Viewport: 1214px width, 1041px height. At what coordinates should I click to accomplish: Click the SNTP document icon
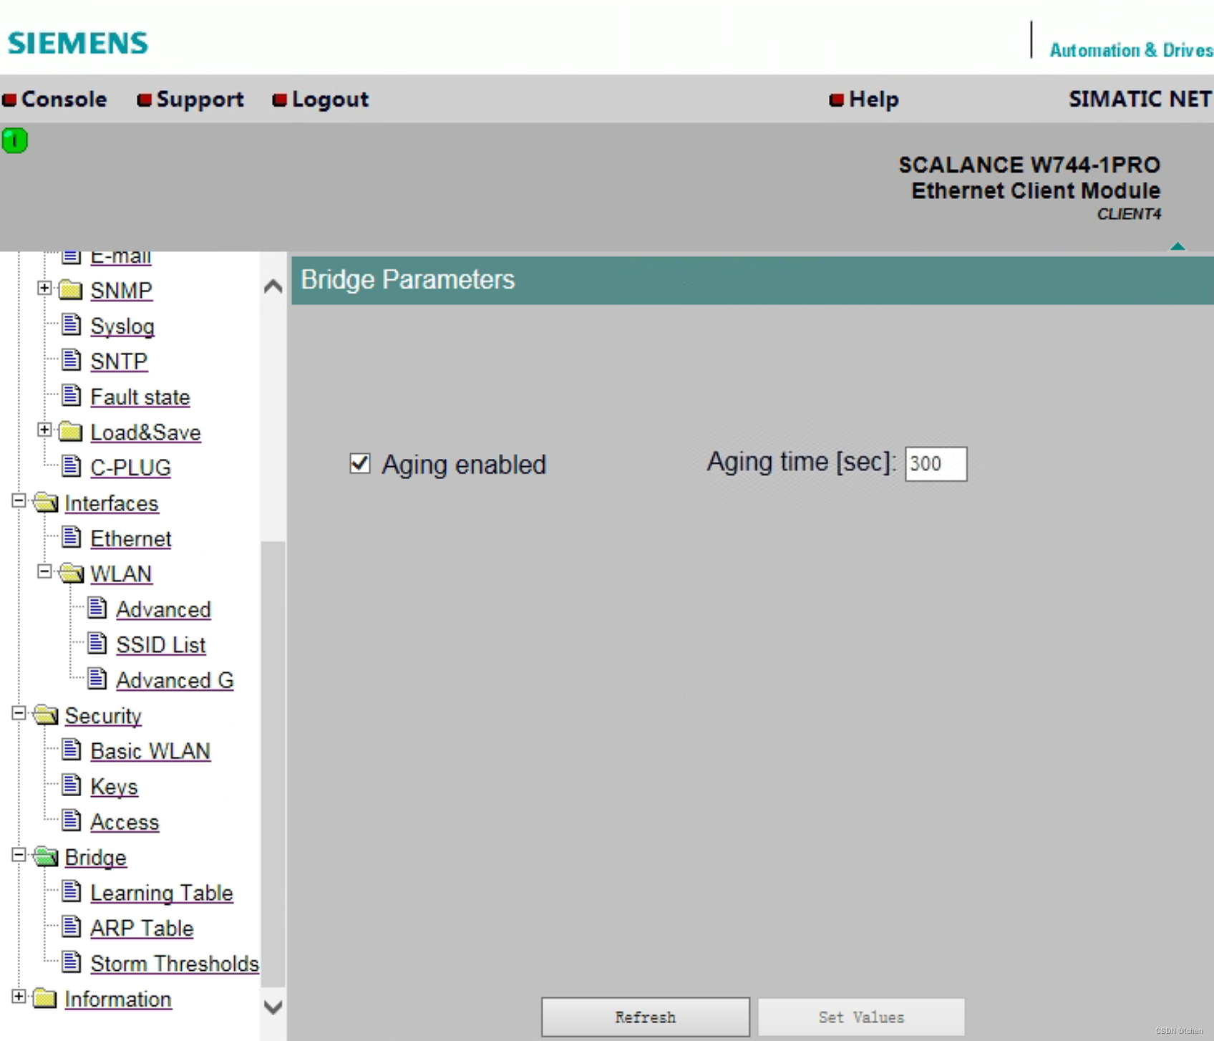[x=71, y=359]
